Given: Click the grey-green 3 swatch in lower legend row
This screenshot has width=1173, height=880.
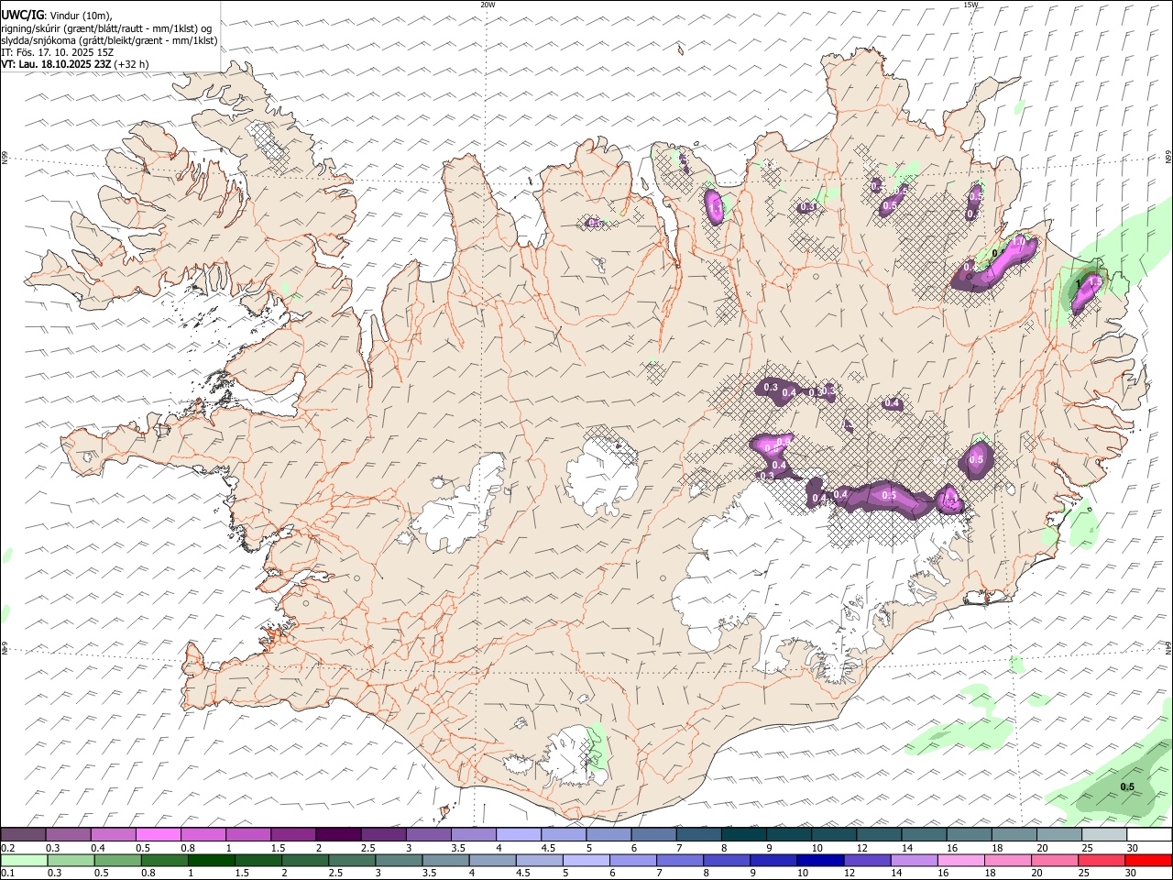Looking at the screenshot, I should tap(399, 861).
